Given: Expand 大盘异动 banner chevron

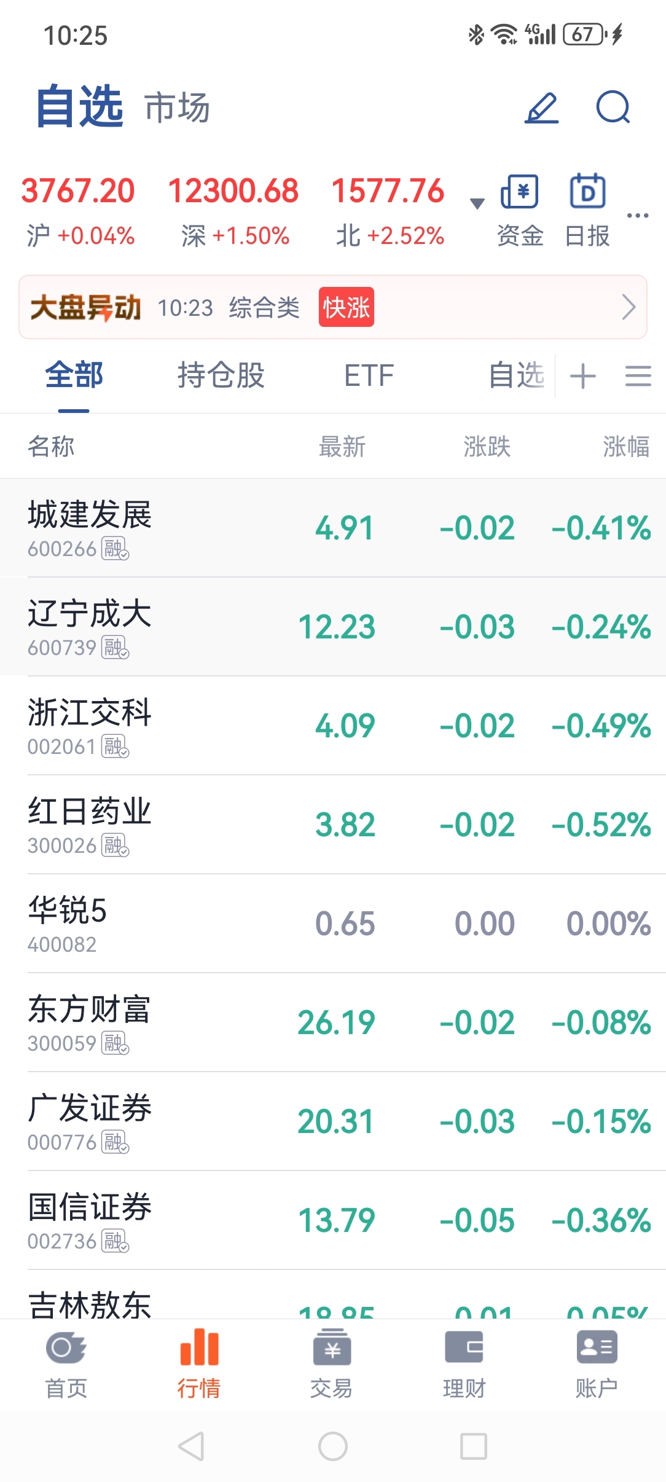Looking at the screenshot, I should coord(628,307).
